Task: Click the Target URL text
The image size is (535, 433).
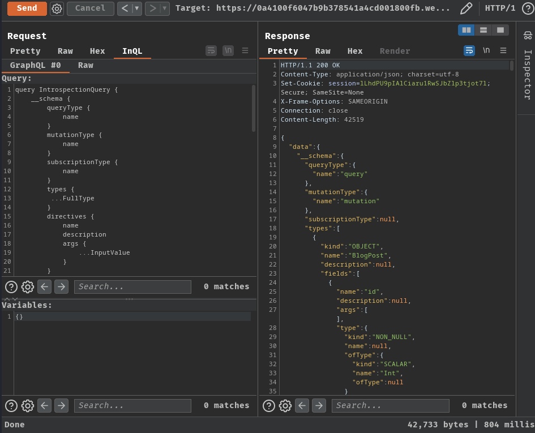Action: pos(313,8)
